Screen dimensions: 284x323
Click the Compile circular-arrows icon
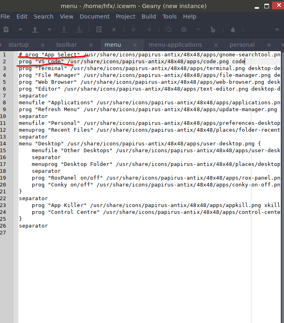169,30
